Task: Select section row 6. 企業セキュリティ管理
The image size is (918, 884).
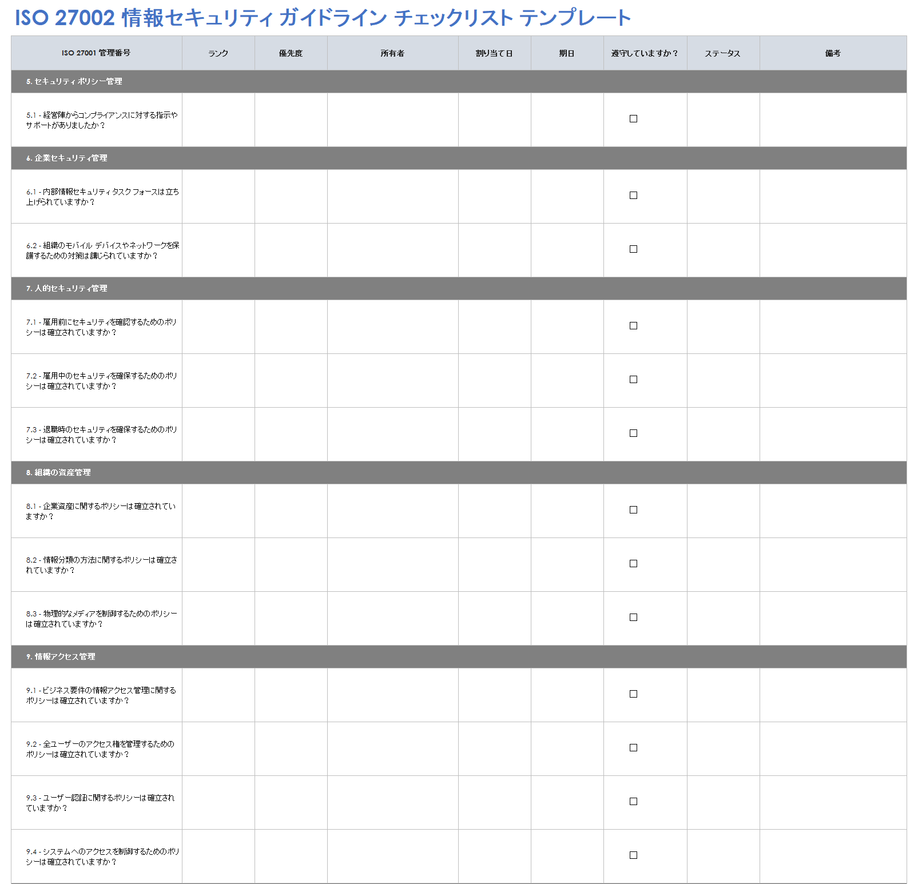Action: coord(459,158)
